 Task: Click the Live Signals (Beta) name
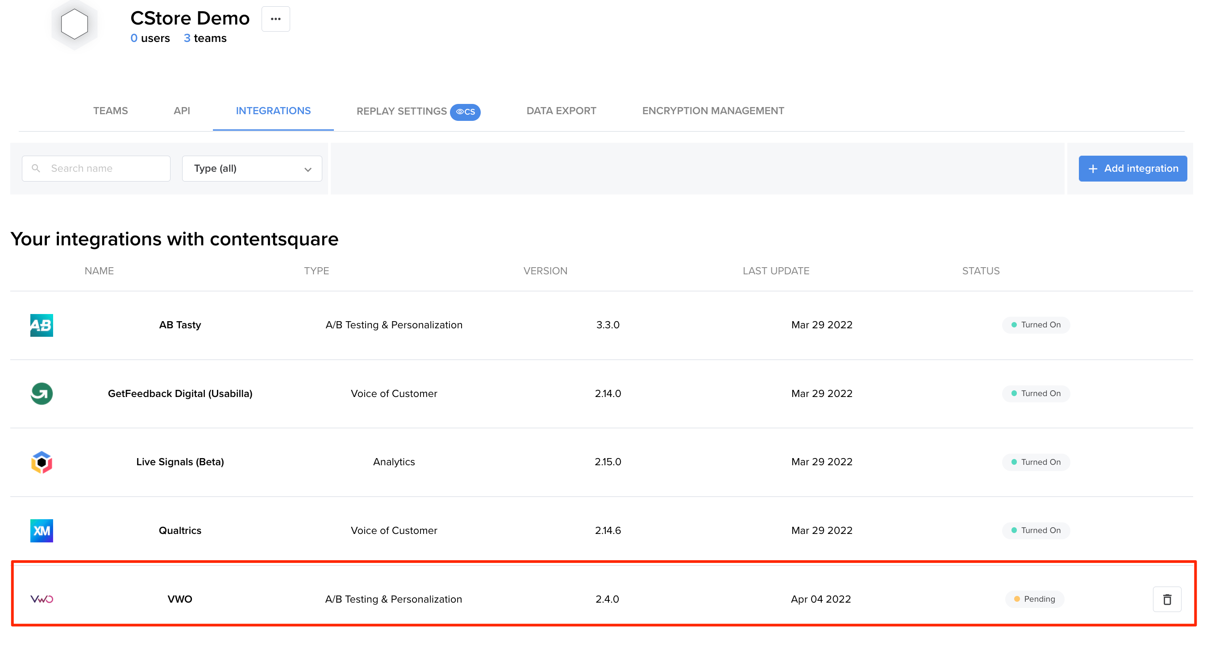coord(180,462)
